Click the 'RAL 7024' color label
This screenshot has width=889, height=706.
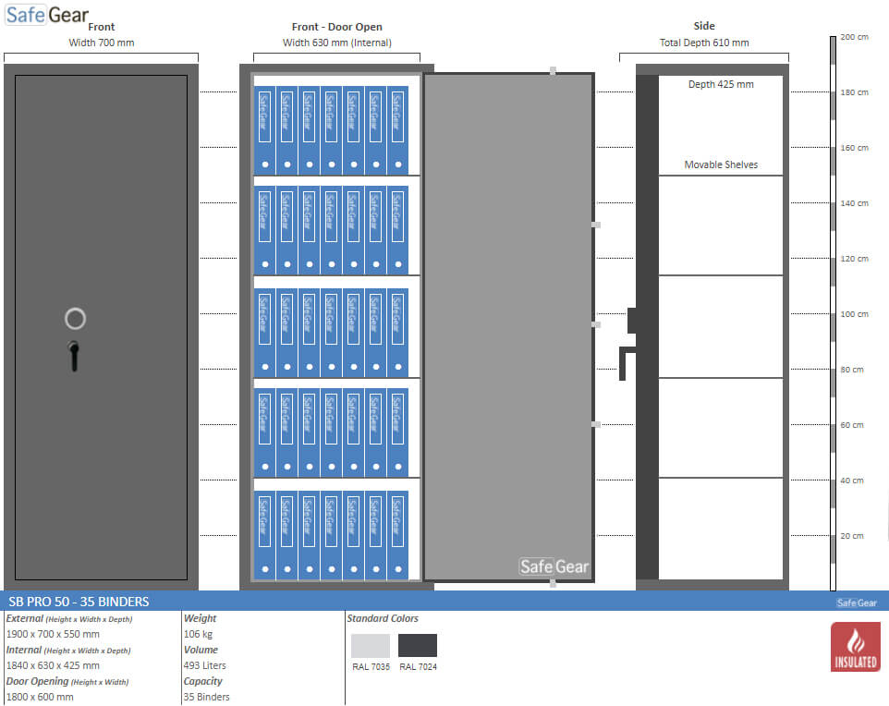pos(418,667)
